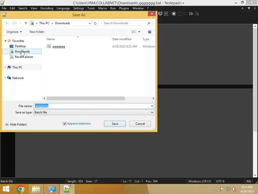Open the Language menu
Image resolution: width=258 pixels, height=194 pixels.
(x=63, y=8)
